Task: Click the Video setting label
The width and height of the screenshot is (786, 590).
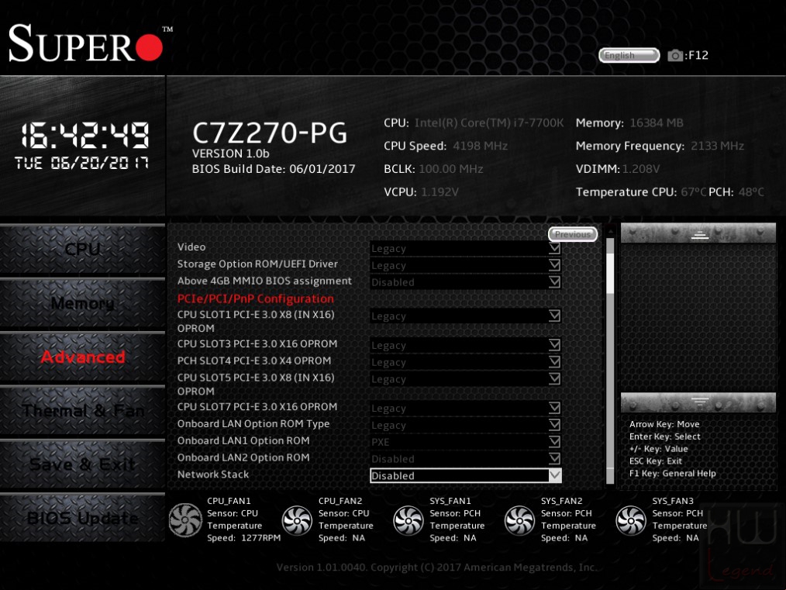Action: coord(191,247)
